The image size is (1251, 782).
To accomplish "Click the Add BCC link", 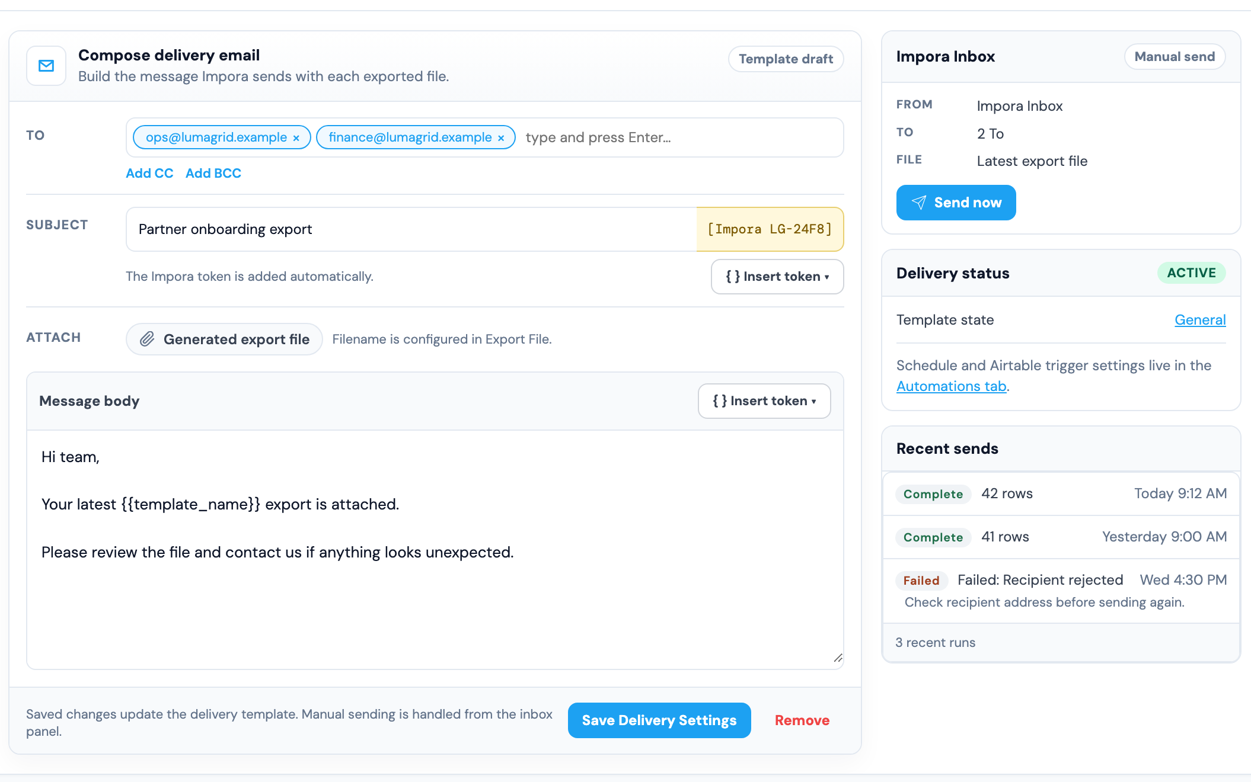I will click(x=213, y=173).
